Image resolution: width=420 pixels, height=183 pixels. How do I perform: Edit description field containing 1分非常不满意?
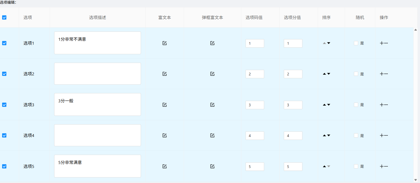tap(97, 43)
